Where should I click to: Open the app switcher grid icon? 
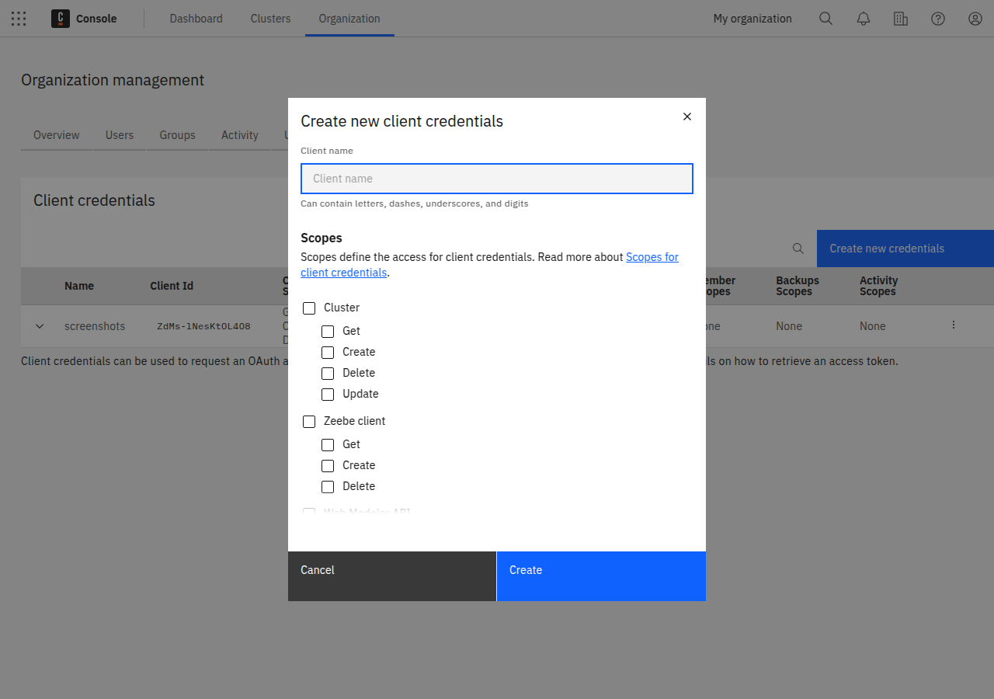pos(19,19)
